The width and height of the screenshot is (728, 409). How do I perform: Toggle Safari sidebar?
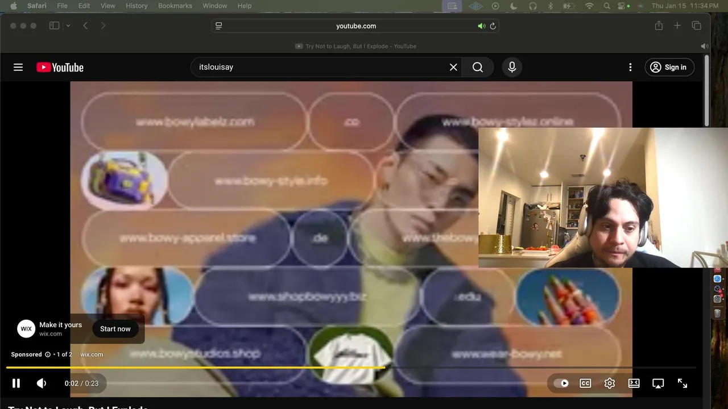coord(55,26)
